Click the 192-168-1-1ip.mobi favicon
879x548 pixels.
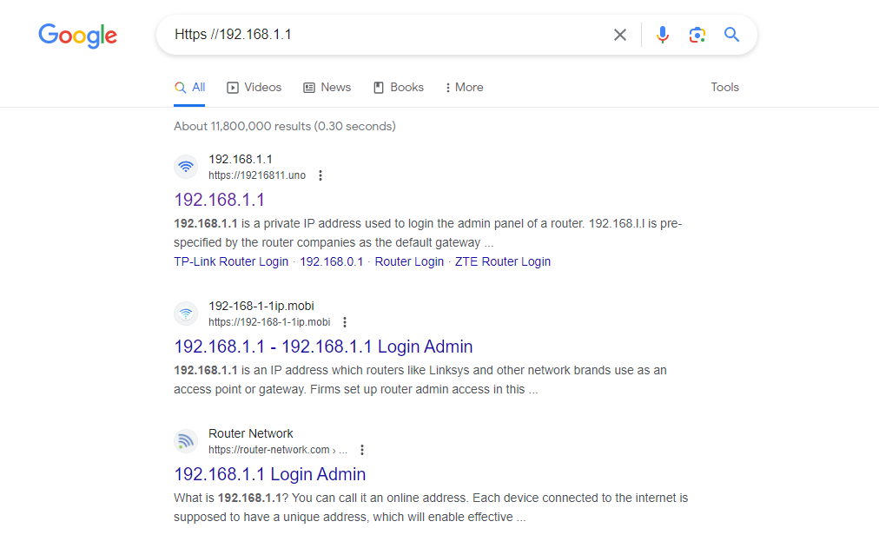[x=186, y=314]
